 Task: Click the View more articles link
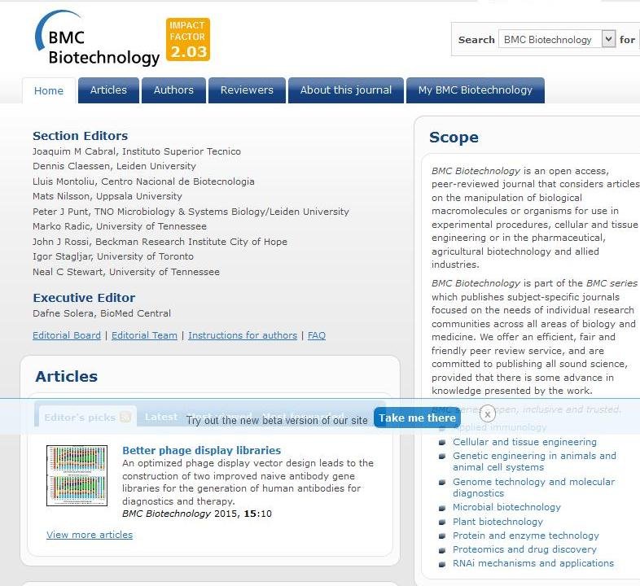(x=90, y=535)
